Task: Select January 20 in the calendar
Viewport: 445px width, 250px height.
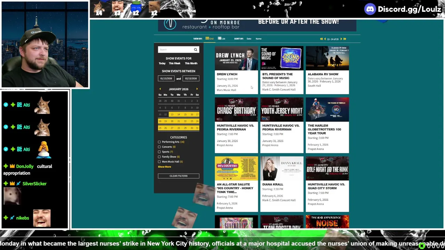Action: (172, 121)
